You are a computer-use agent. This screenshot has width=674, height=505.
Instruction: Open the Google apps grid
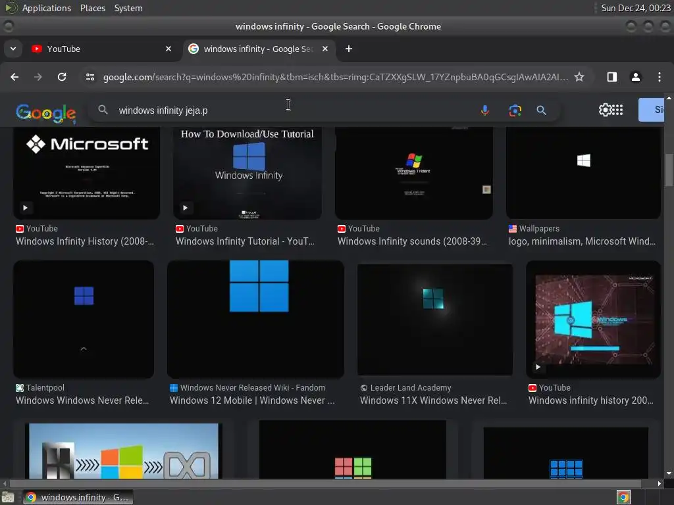617,110
